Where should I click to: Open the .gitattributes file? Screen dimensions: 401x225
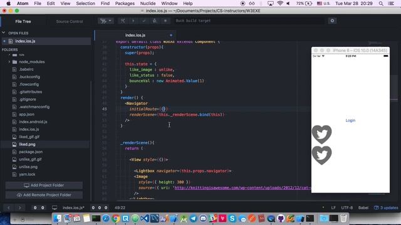31,92
